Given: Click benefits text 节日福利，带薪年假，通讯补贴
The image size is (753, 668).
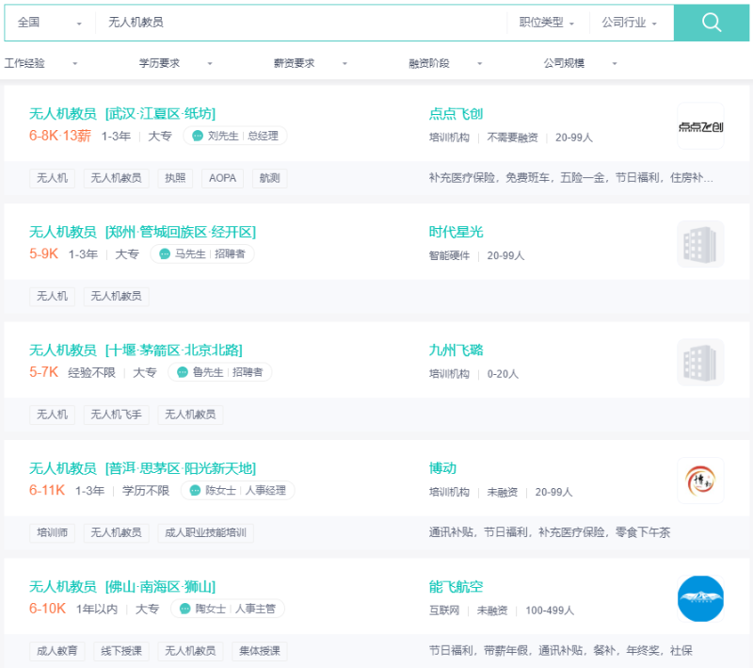Looking at the screenshot, I should pos(560,651).
